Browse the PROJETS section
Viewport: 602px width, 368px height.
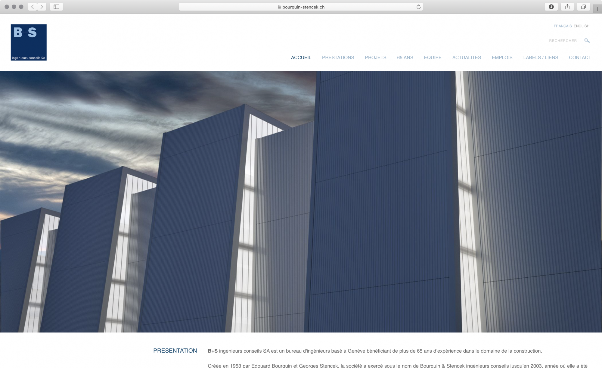point(376,58)
